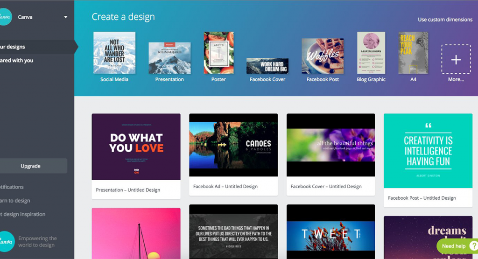Open the Sometimes the bad things quote design
Image resolution: width=478 pixels, height=259 pixels.
click(x=233, y=231)
